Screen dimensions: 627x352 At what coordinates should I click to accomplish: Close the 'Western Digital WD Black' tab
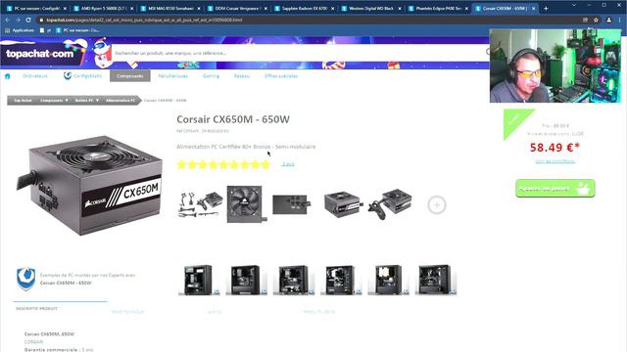[x=399, y=9]
